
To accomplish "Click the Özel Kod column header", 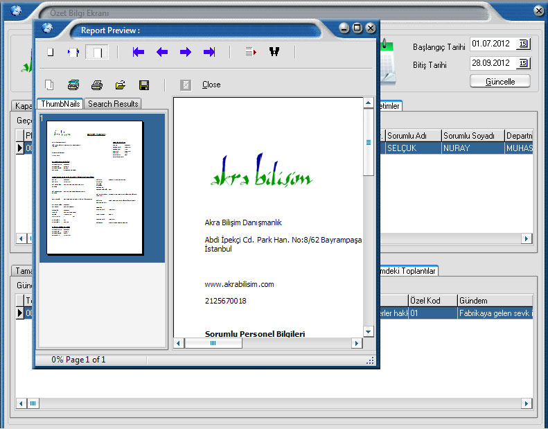I will coord(433,301).
